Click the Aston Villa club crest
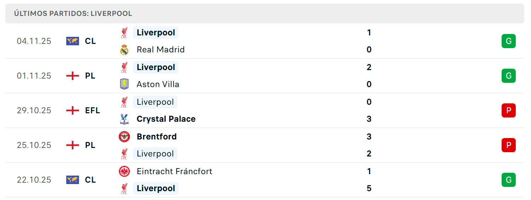Image resolution: width=531 pixels, height=200 pixels. 124,84
